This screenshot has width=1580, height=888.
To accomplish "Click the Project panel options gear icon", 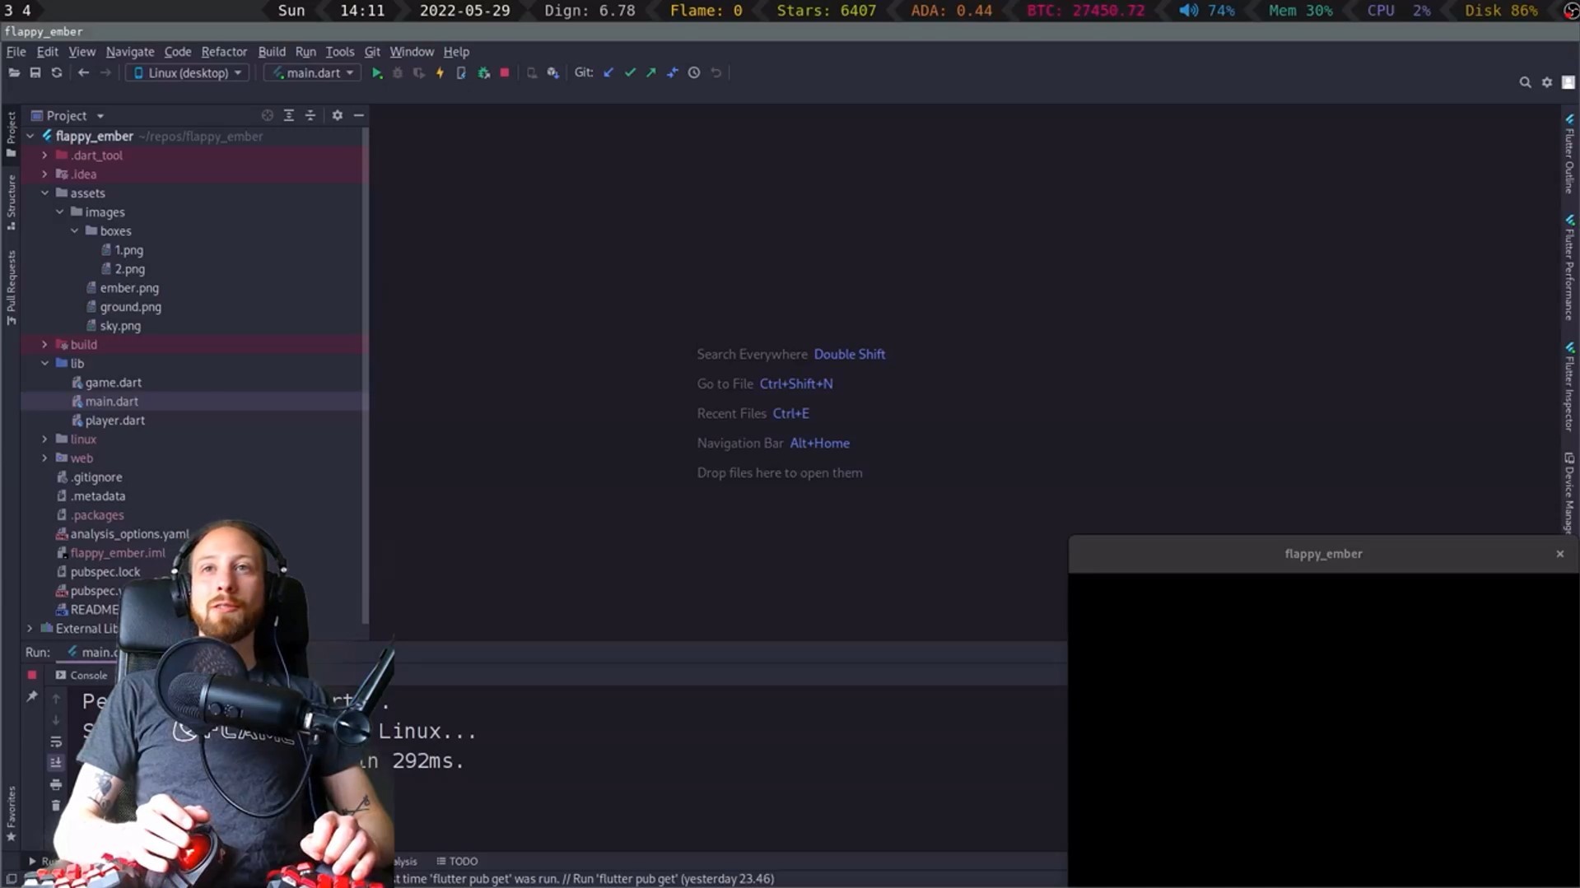I will click(x=337, y=116).
